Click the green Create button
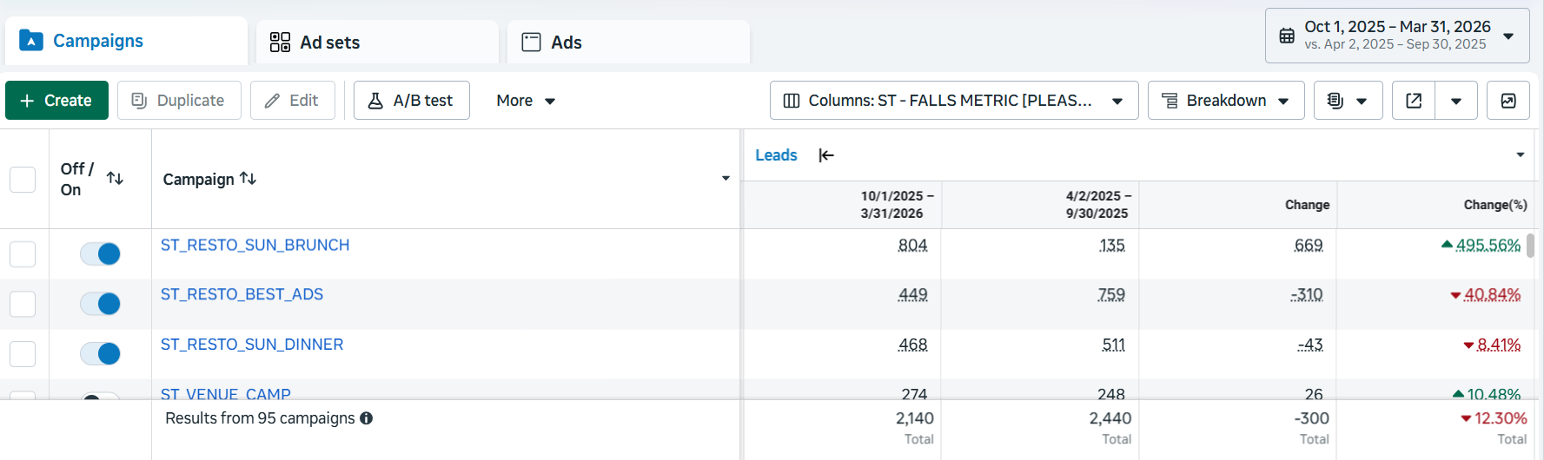Screen dimensions: 1544x460 pyautogui.click(x=56, y=101)
